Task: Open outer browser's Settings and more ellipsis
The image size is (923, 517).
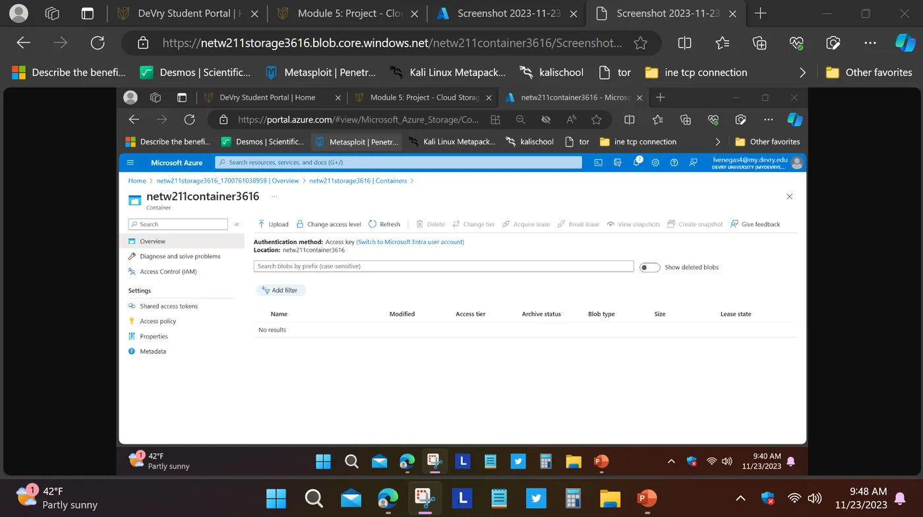Action: (870, 43)
